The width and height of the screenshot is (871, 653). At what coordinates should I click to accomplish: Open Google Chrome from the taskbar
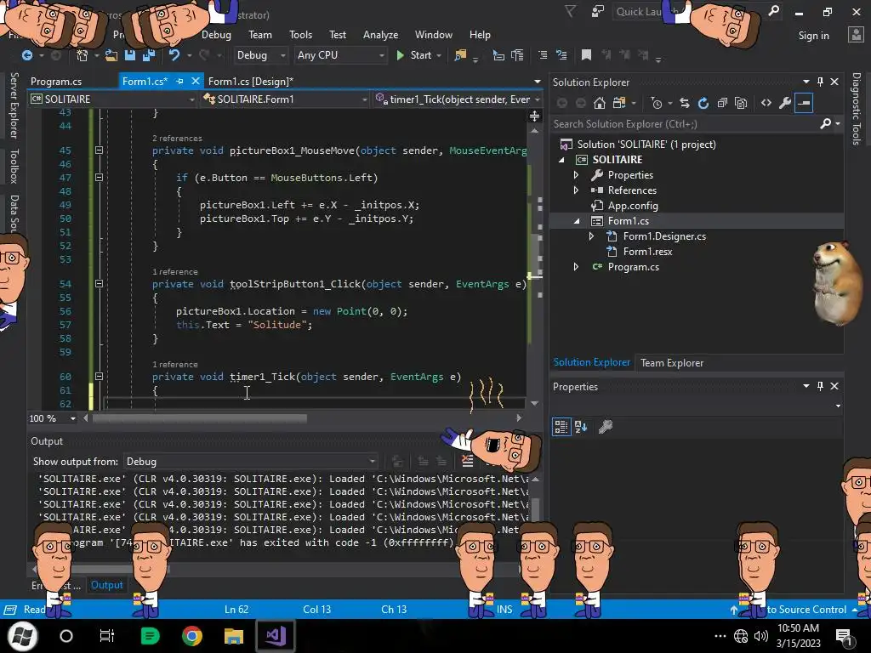[191, 636]
